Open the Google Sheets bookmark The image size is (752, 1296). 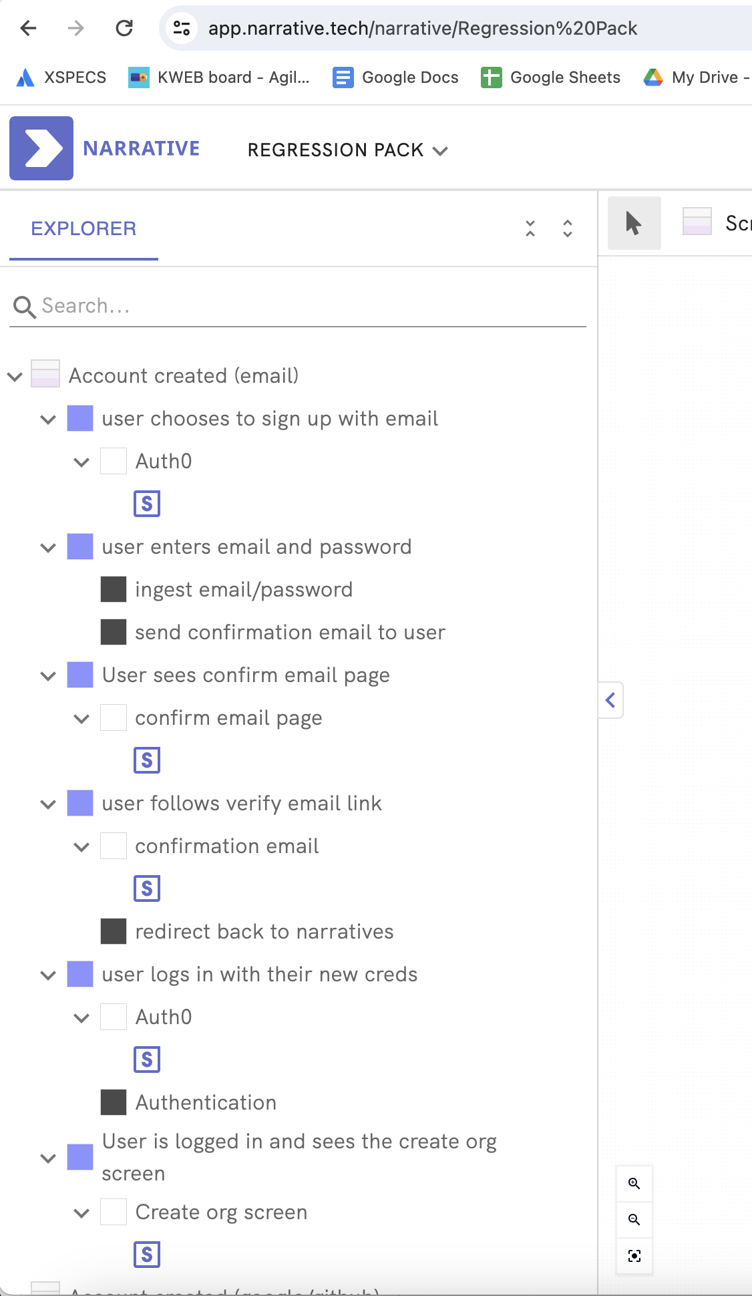(x=551, y=77)
